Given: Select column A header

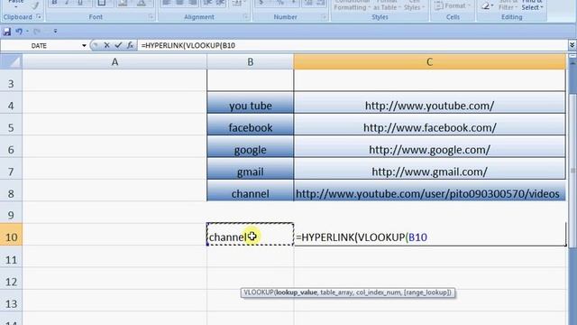Looking at the screenshot, I should [x=114, y=62].
